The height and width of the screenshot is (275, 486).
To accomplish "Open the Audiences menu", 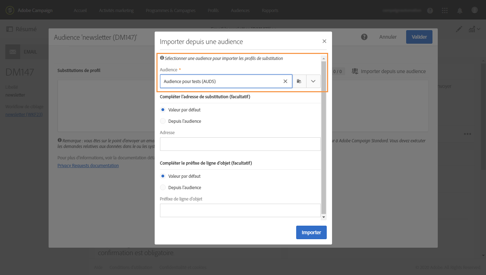I will 240,11.
